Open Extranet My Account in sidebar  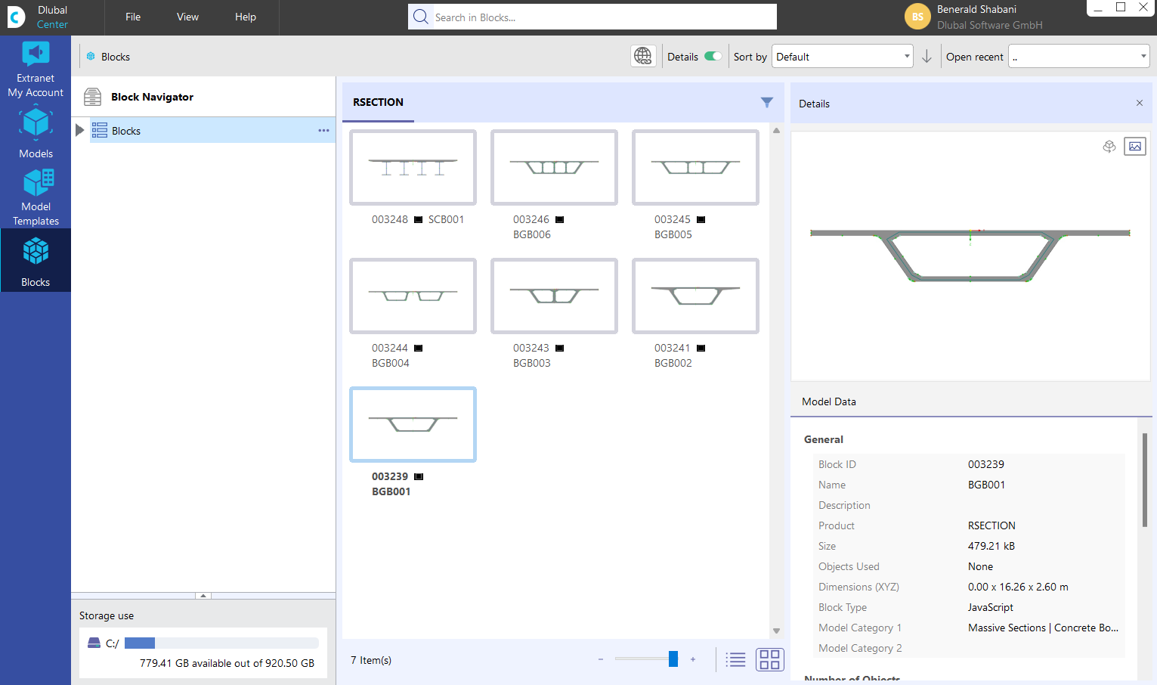point(36,70)
